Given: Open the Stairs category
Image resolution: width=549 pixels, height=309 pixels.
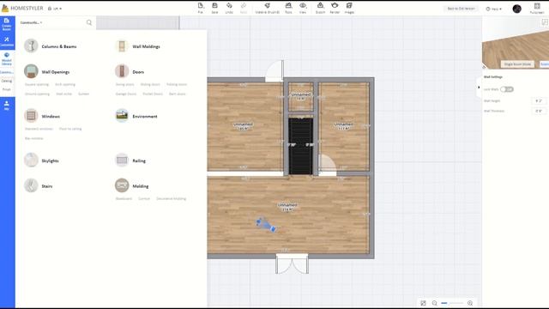Looking at the screenshot, I should (x=38, y=185).
